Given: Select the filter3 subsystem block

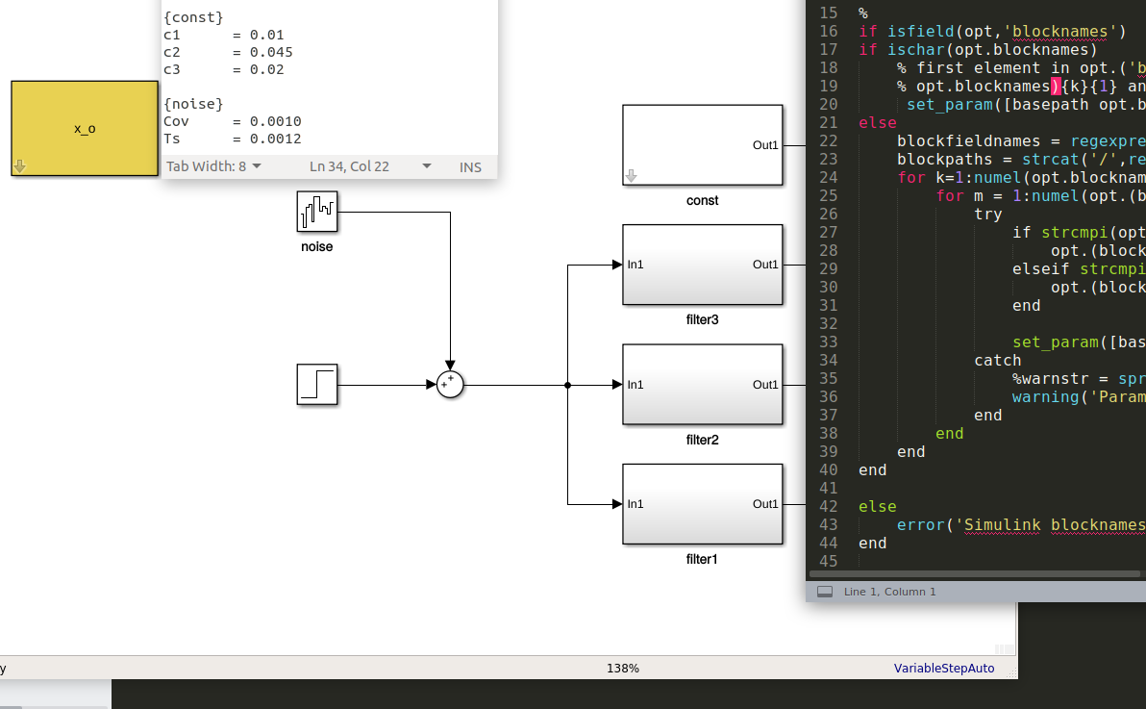Looking at the screenshot, I should coord(703,265).
